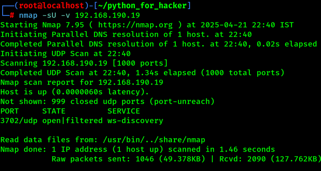Click the -sU flag in command
The image size is (321, 171).
click(x=49, y=16)
